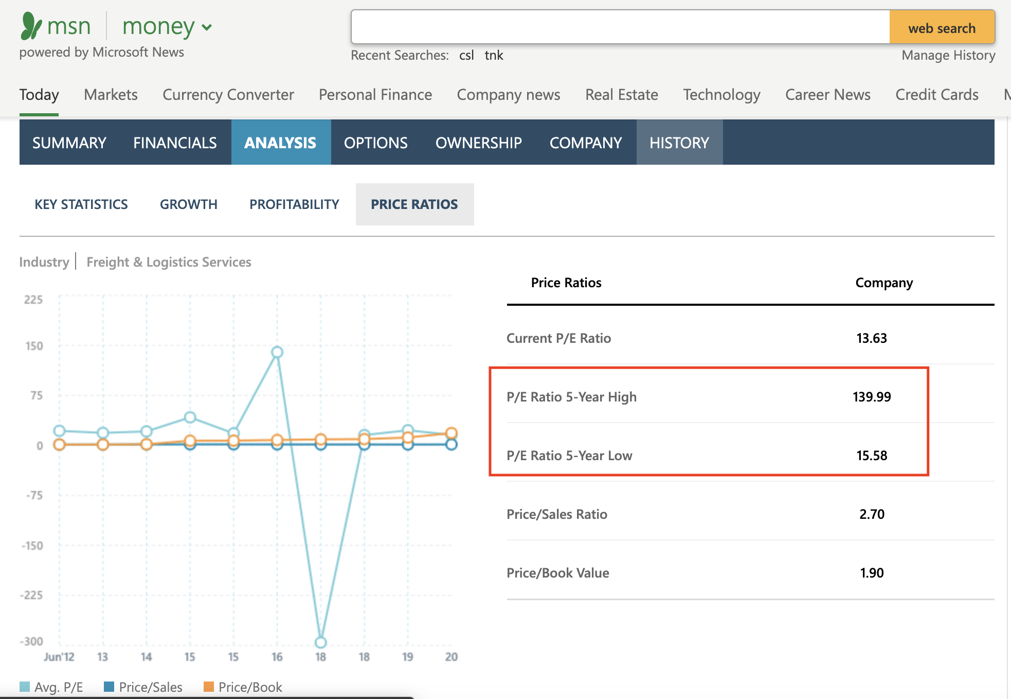Open recent search csl
1011x699 pixels.
click(x=466, y=55)
